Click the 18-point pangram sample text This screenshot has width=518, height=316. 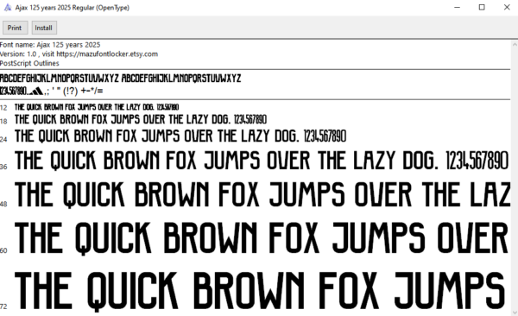pos(141,119)
